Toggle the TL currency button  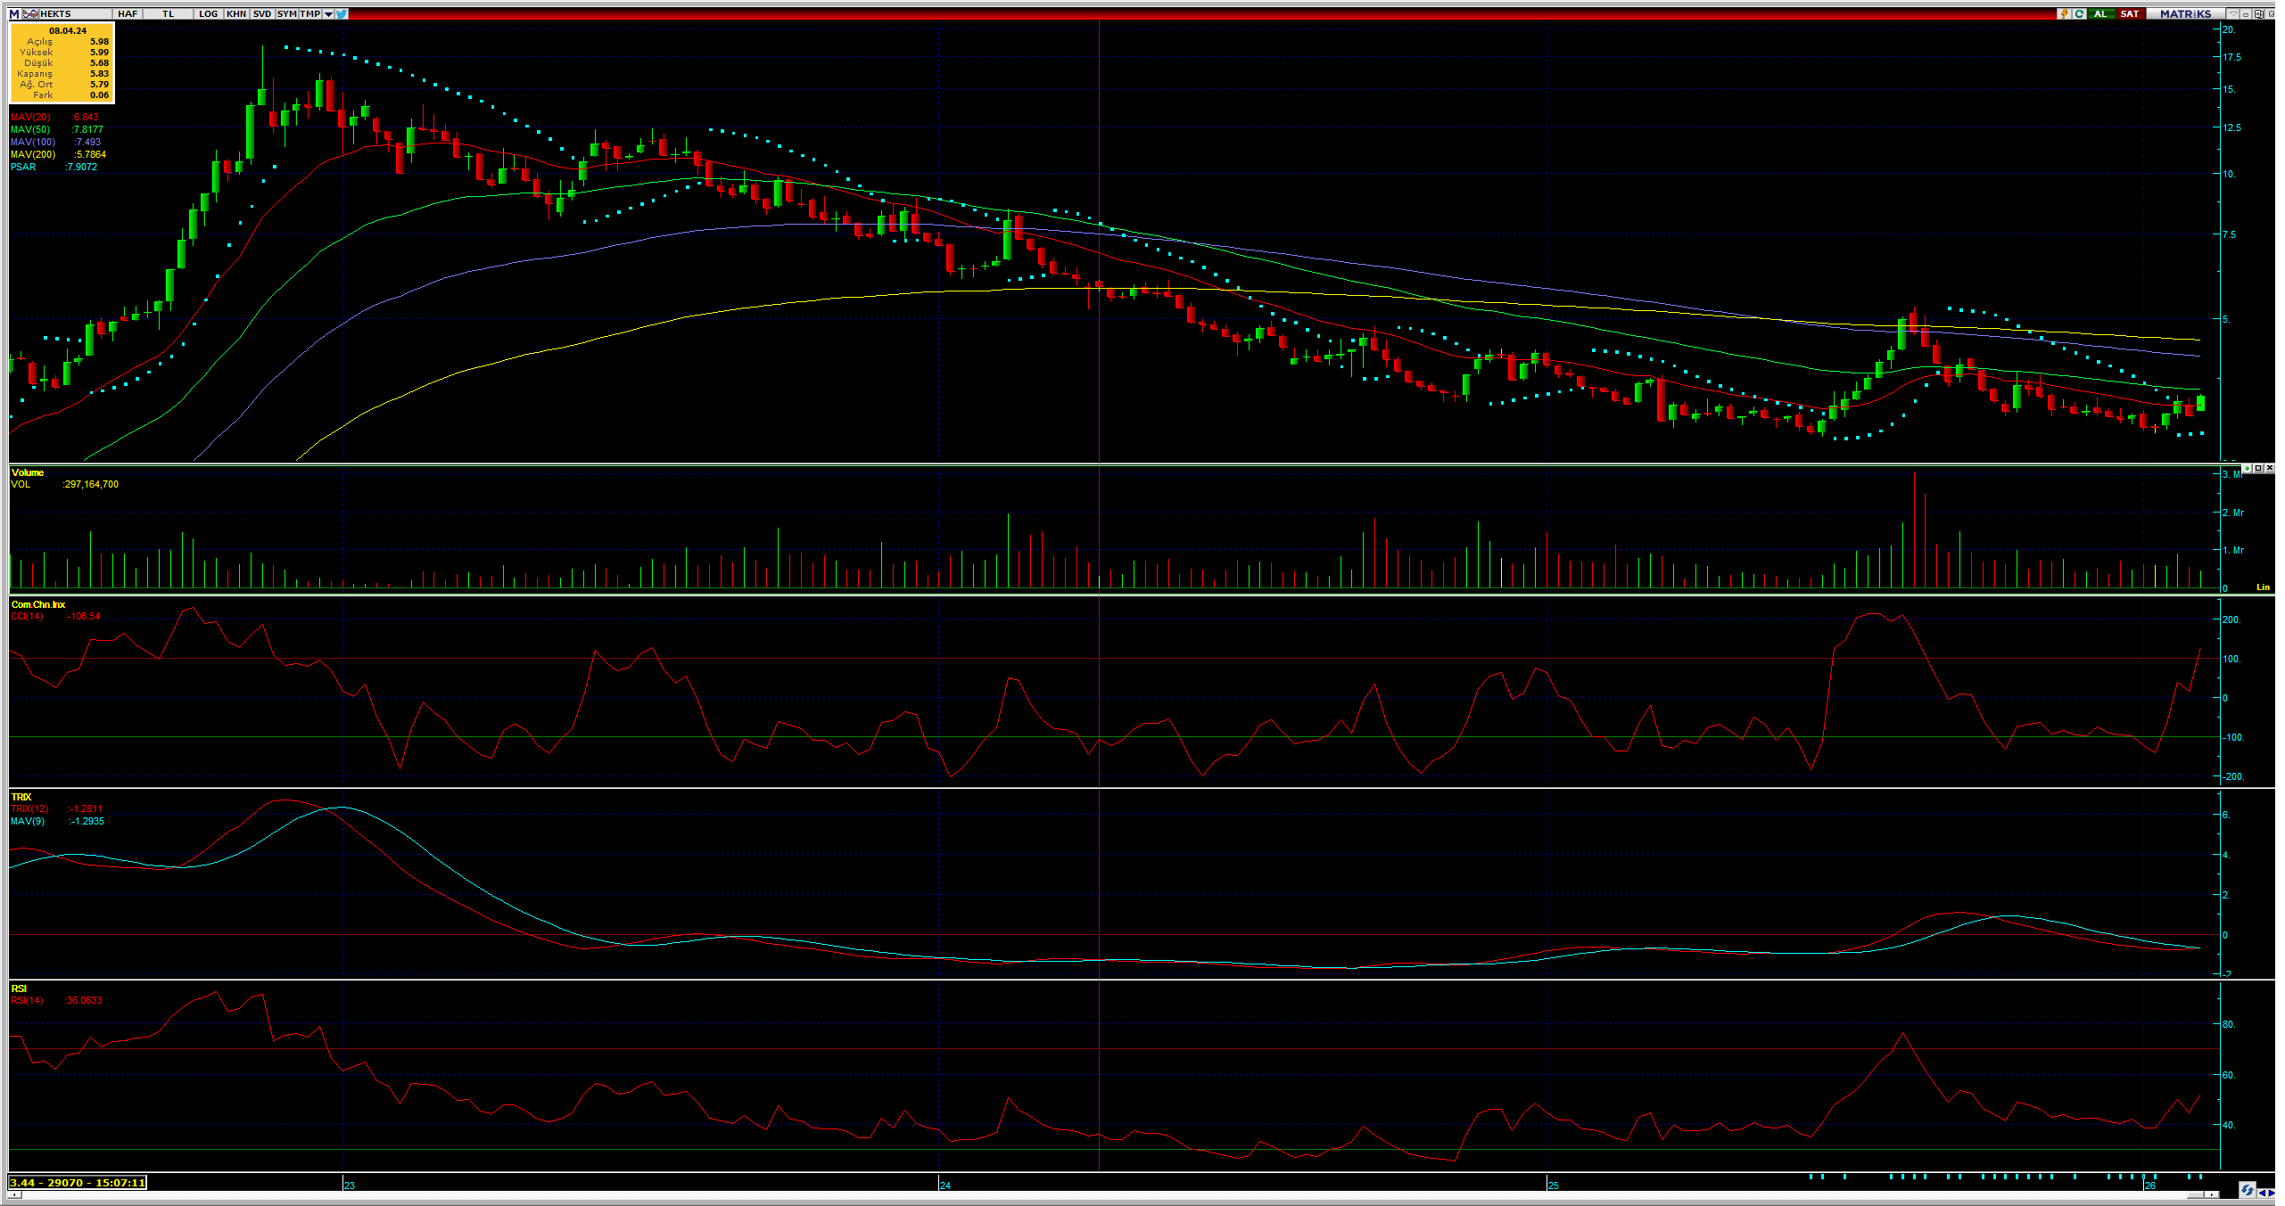click(x=168, y=13)
